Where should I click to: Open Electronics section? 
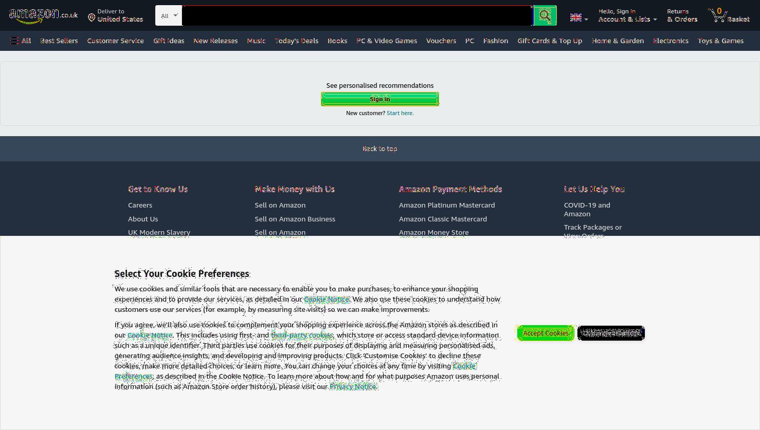(x=671, y=41)
